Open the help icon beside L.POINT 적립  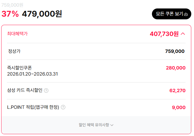63,107
